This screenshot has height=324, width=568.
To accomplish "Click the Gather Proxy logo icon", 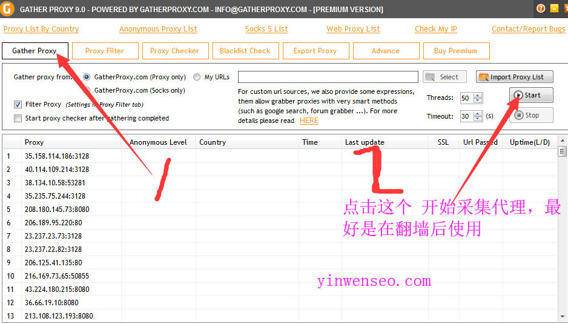I will (7, 8).
